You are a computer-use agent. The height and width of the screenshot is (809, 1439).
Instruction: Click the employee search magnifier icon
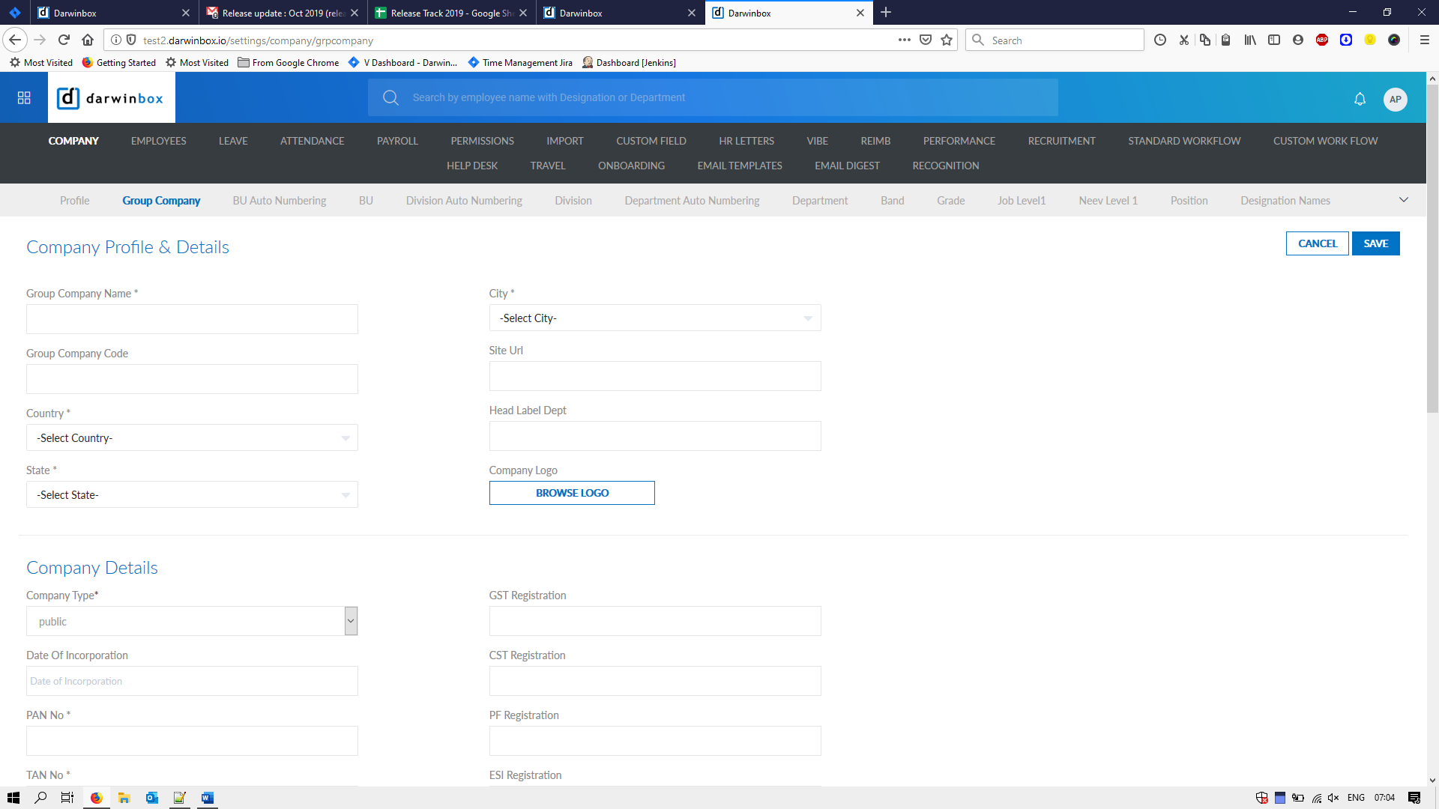tap(390, 98)
